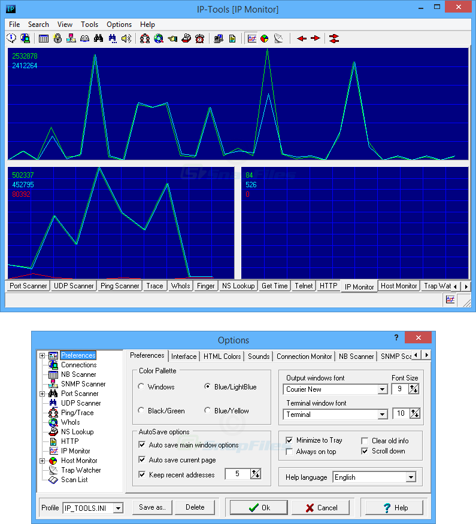Click the Help button in Options

pos(395,508)
